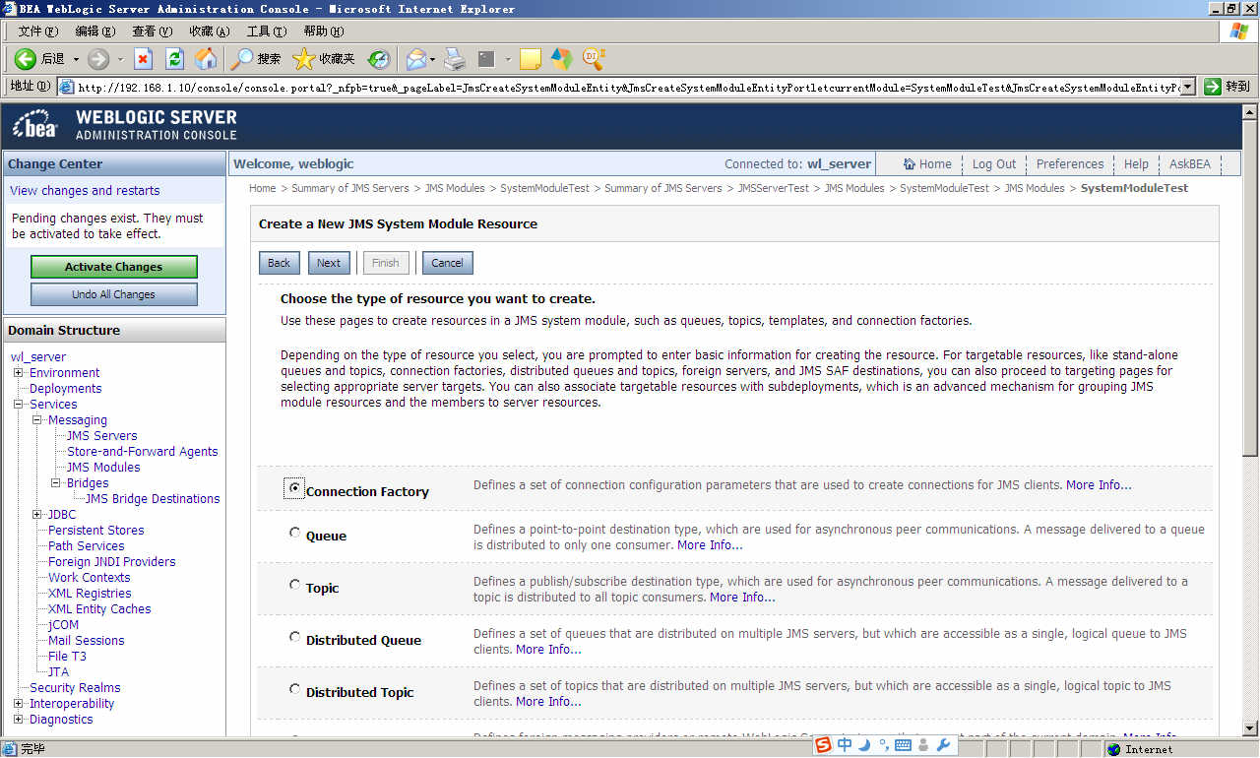Open Persistent Stores in Domain Structure tree
Viewport: 1260px width, 758px height.
pyautogui.click(x=96, y=531)
